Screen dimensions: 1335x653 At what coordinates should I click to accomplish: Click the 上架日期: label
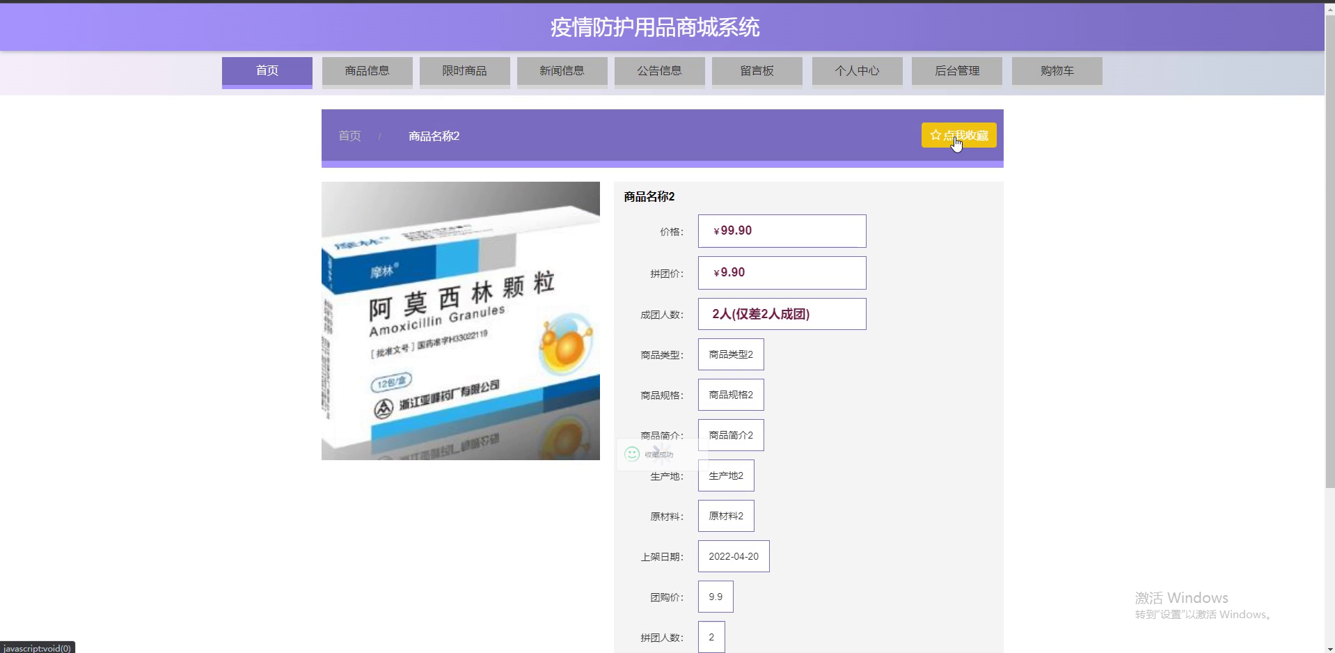coord(662,557)
